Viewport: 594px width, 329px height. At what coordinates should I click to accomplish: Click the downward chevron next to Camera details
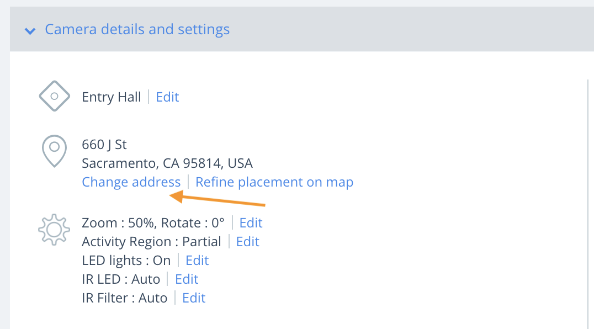point(30,31)
